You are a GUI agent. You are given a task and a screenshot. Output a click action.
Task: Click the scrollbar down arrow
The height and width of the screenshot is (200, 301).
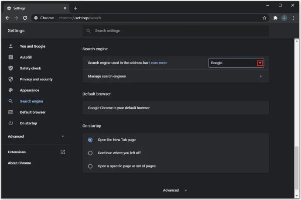[297, 196]
